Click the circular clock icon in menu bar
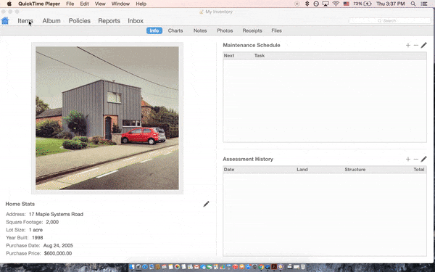 (x=316, y=4)
